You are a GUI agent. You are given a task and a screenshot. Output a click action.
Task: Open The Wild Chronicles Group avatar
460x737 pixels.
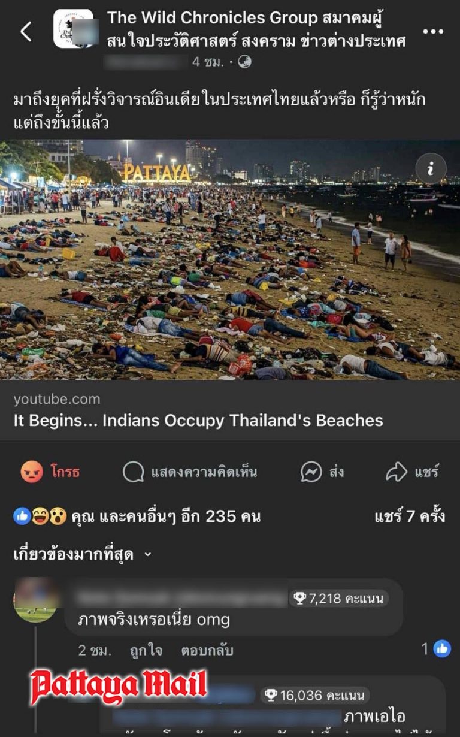click(73, 29)
